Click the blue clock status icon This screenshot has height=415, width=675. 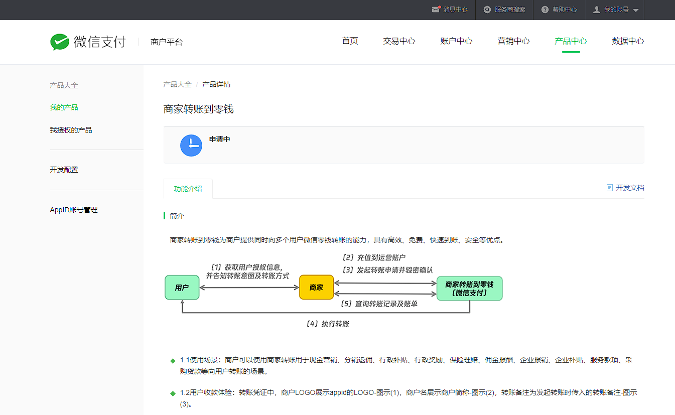(x=191, y=146)
